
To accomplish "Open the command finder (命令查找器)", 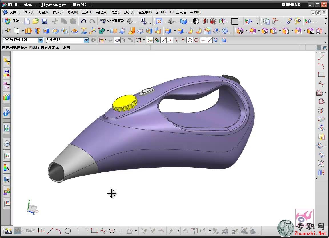I will click(112, 21).
